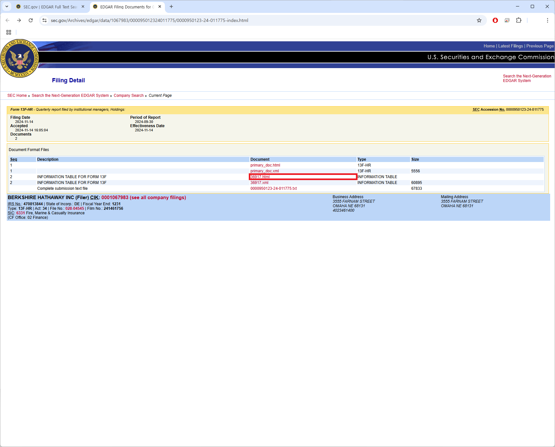Click Effectiveness Date value 2024-11-14
The image size is (555, 447).
[144, 130]
